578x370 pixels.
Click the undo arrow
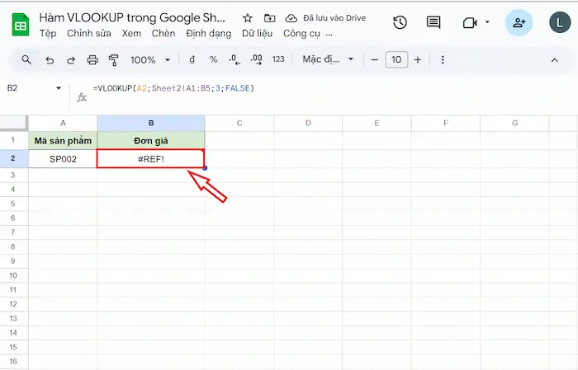click(x=50, y=60)
